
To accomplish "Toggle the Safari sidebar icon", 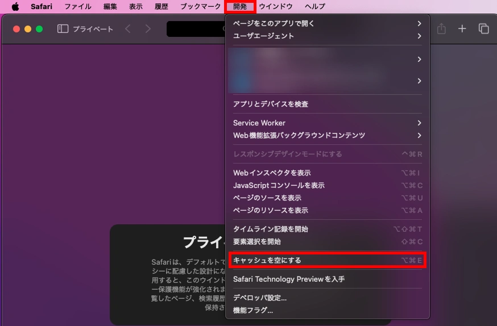I will [63, 29].
